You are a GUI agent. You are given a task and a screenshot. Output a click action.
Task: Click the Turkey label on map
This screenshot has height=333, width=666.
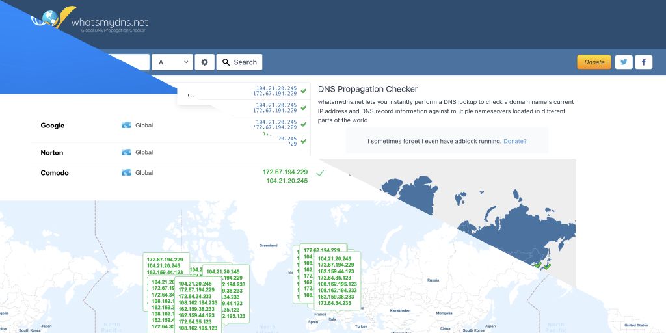pos(362,326)
